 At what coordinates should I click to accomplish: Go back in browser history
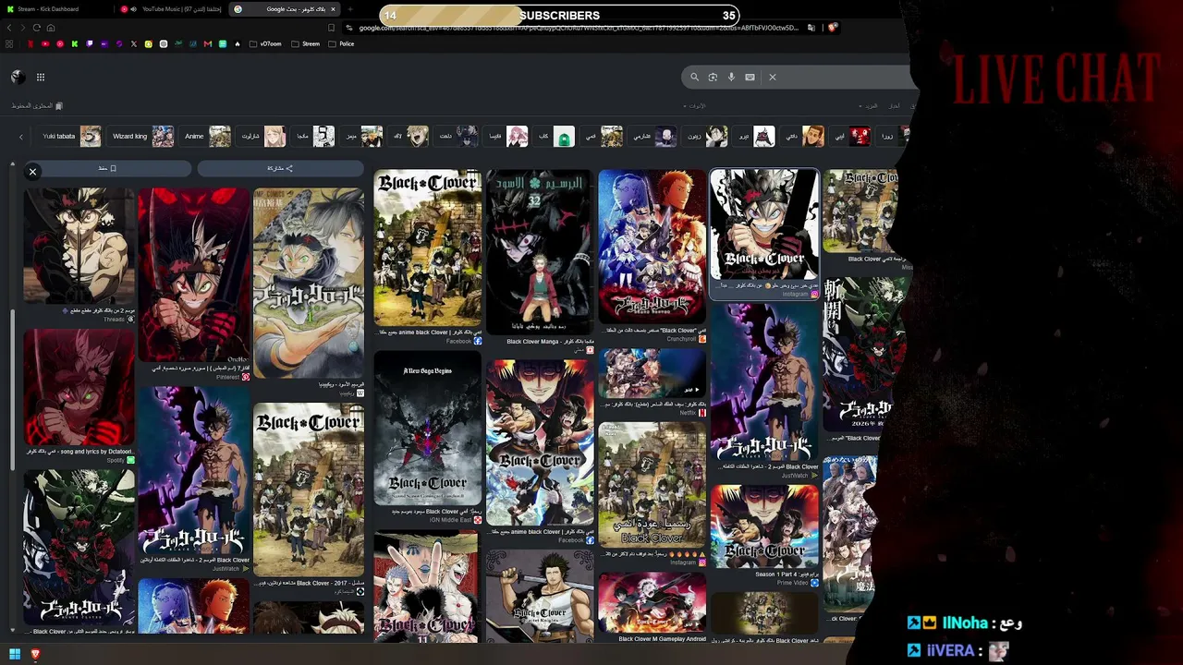pyautogui.click(x=9, y=28)
